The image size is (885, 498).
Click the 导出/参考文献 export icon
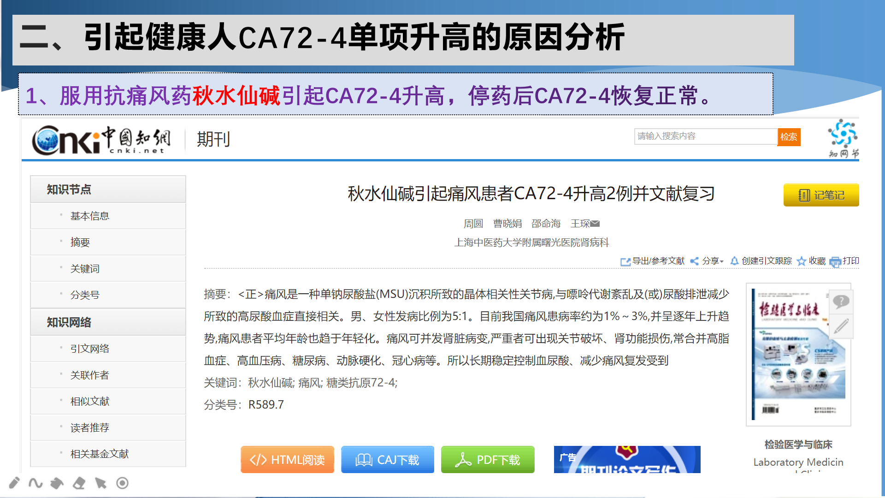click(625, 262)
